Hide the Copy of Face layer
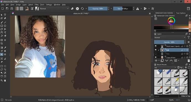Image resolution: width=191 pixels, height=102 pixels. 156,57
